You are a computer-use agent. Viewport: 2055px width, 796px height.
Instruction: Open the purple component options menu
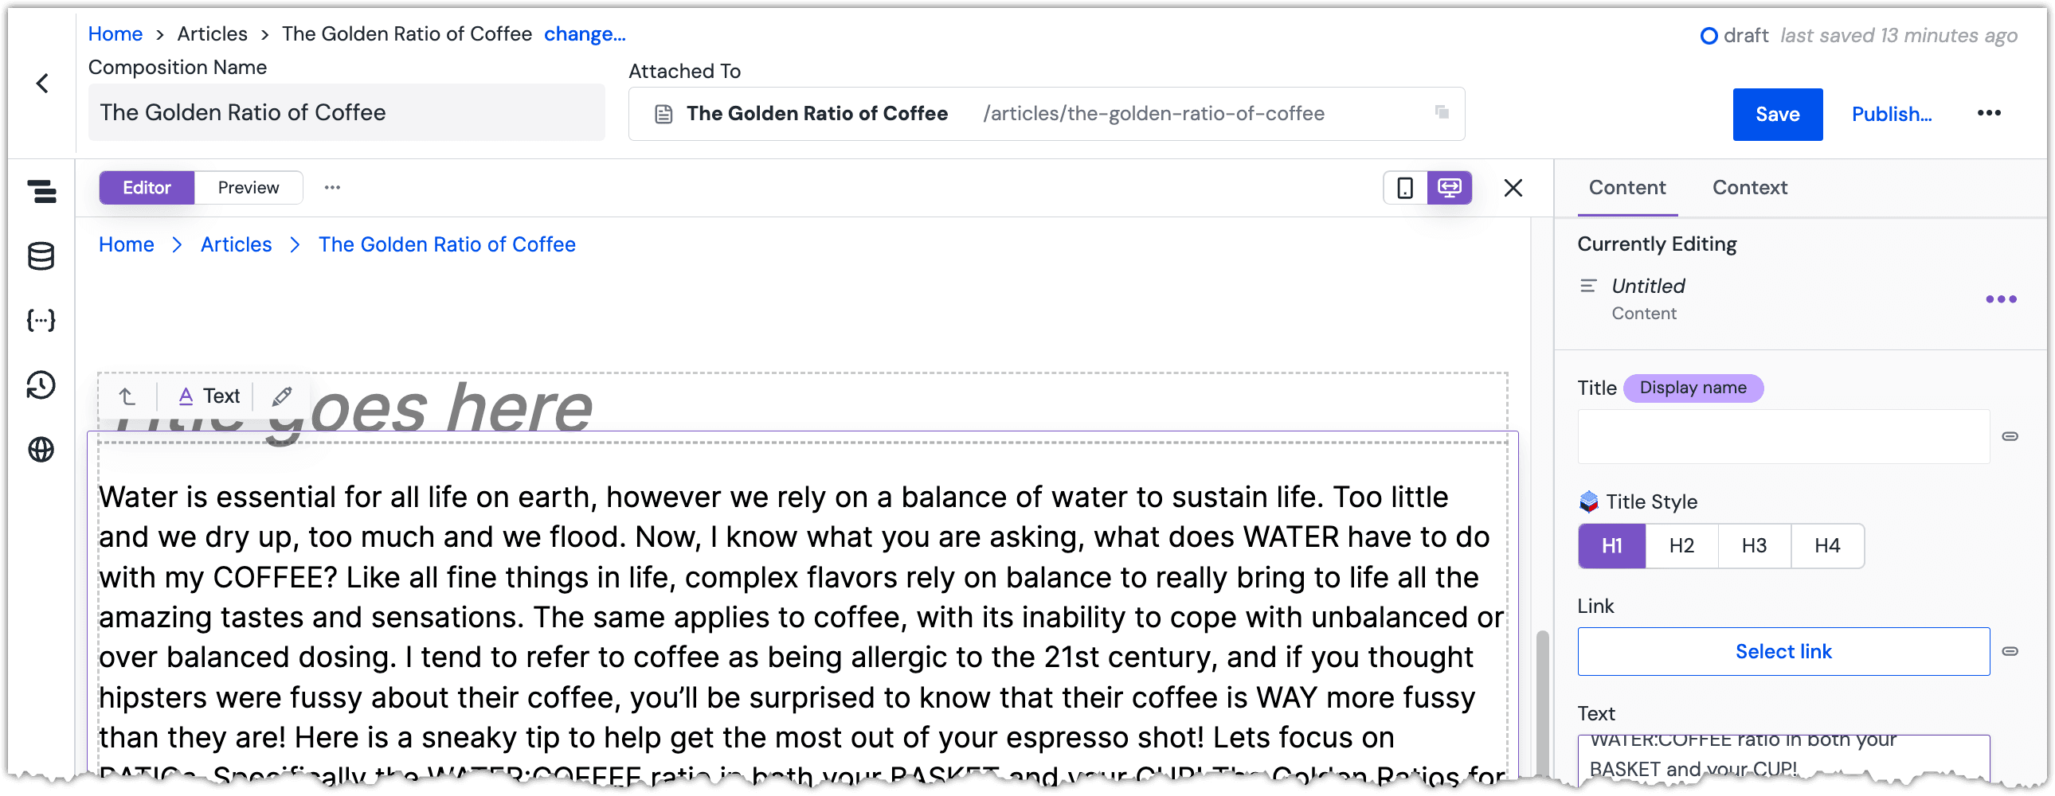point(2001,300)
